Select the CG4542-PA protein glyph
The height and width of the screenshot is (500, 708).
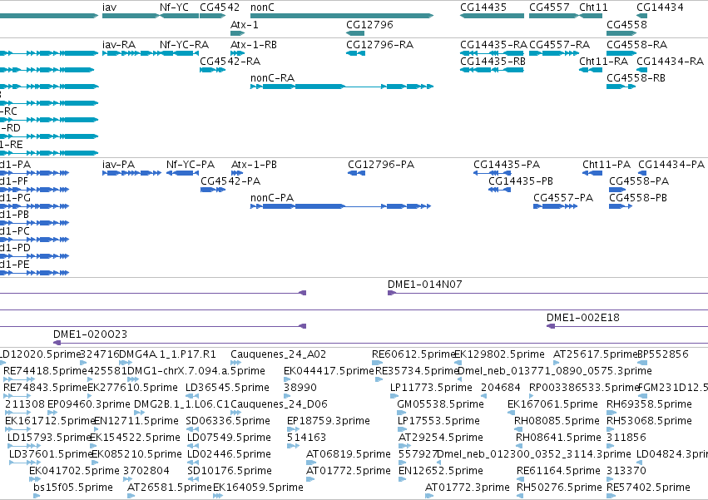213,190
